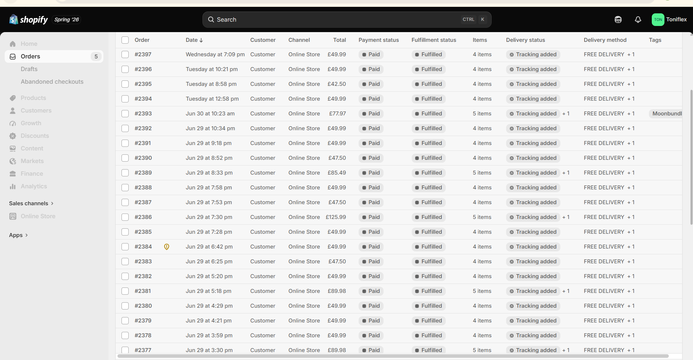Expand '+ 1' delivery status on order #2386

pyautogui.click(x=566, y=217)
